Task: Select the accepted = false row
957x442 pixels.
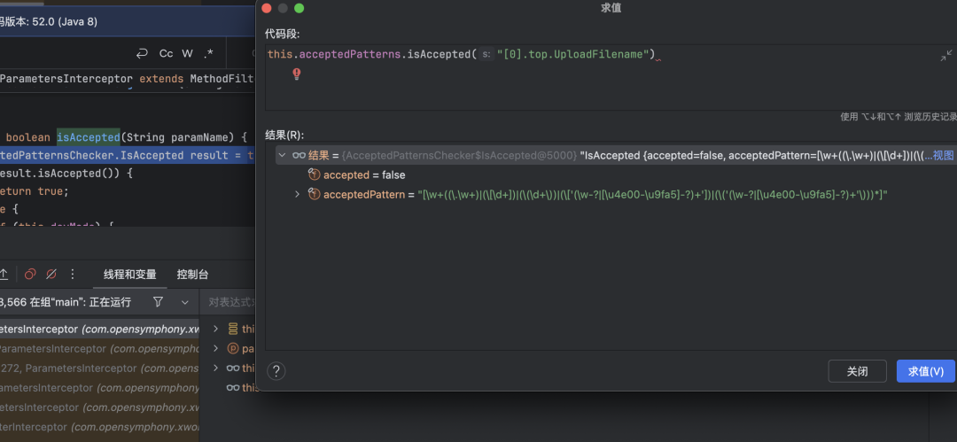Action: (x=617, y=175)
